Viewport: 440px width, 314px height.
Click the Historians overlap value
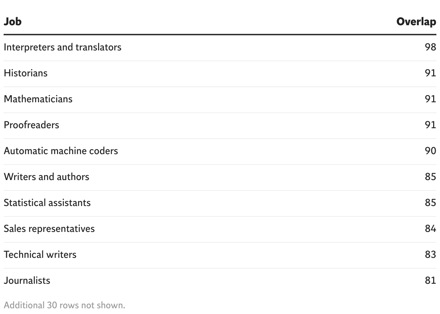(430, 73)
